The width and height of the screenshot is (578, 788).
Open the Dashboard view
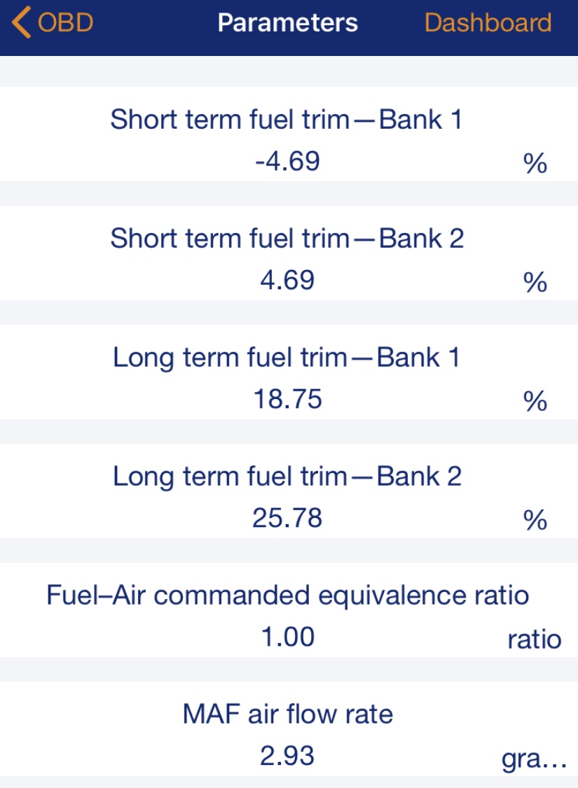click(x=488, y=23)
